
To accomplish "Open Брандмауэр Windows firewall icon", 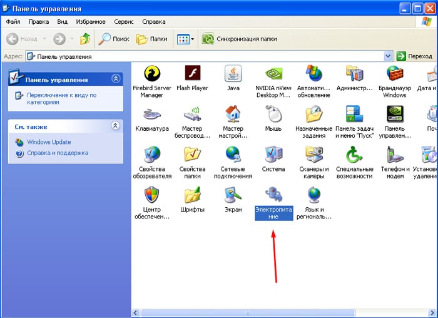I will click(x=395, y=74).
